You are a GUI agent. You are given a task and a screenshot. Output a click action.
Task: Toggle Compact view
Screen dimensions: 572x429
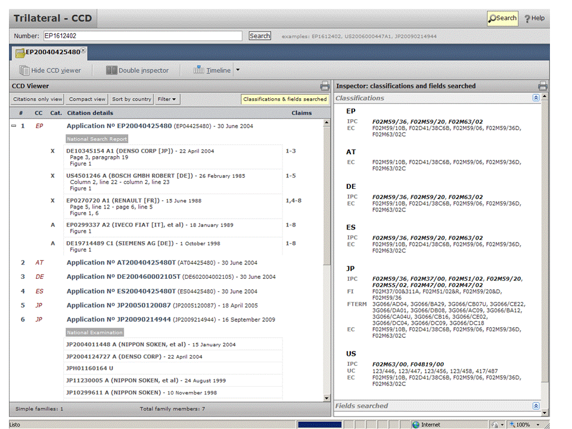coord(87,100)
